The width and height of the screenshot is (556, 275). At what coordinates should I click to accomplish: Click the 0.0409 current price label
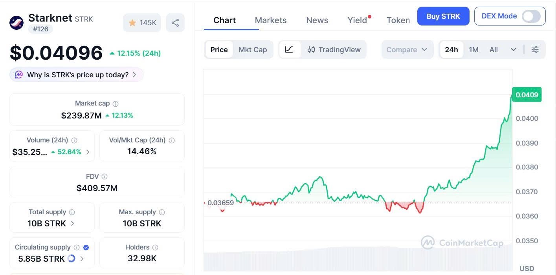tap(527, 95)
